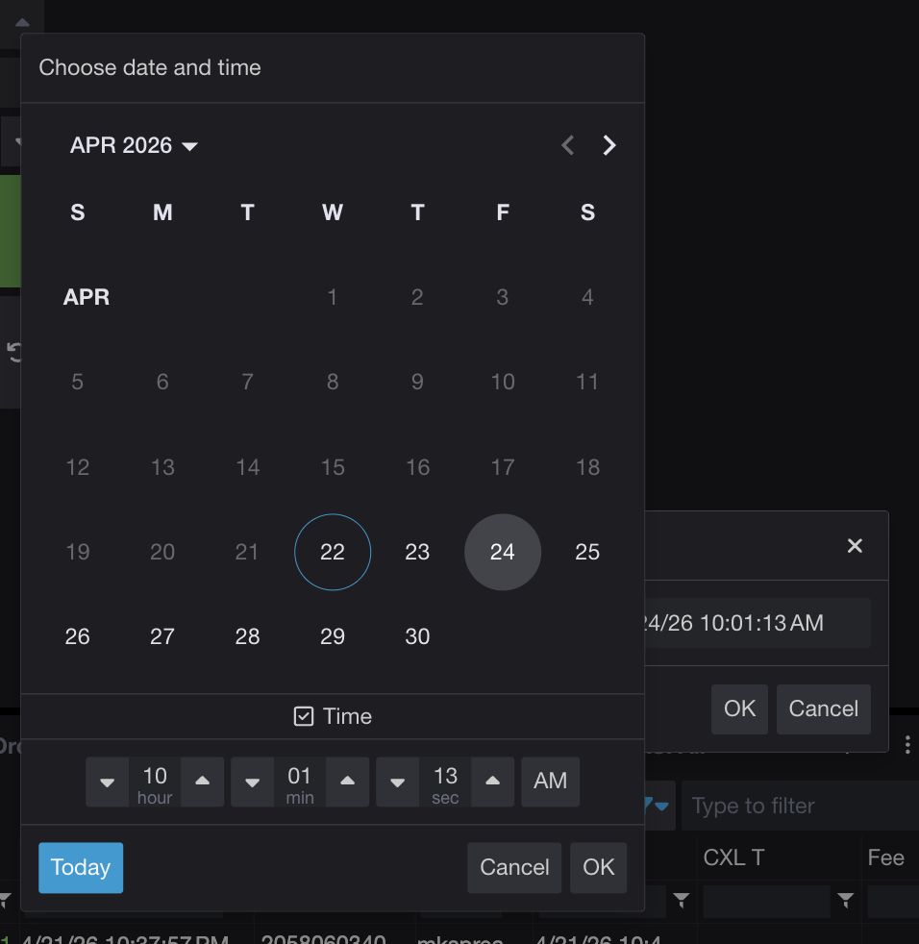Viewport: 919px width, 944px height.
Task: Open the vertical three-dot overflow menu
Action: [907, 743]
